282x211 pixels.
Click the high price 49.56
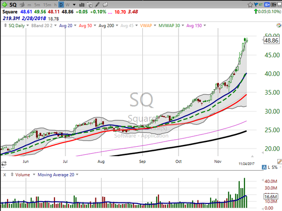40,12
